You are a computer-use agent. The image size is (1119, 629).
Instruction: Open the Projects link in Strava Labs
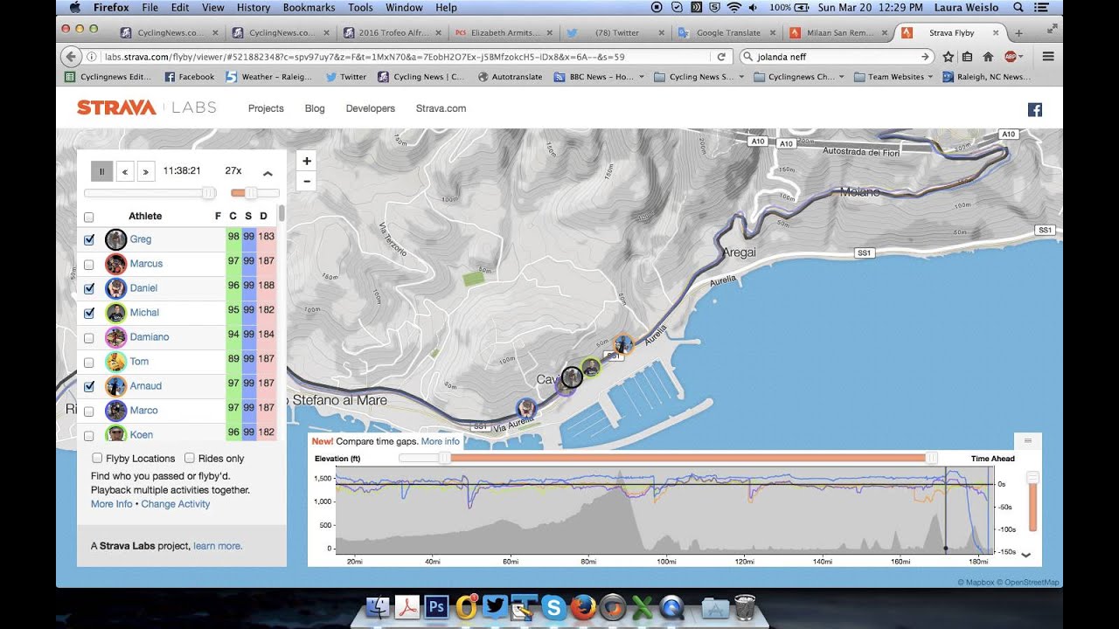tap(266, 108)
